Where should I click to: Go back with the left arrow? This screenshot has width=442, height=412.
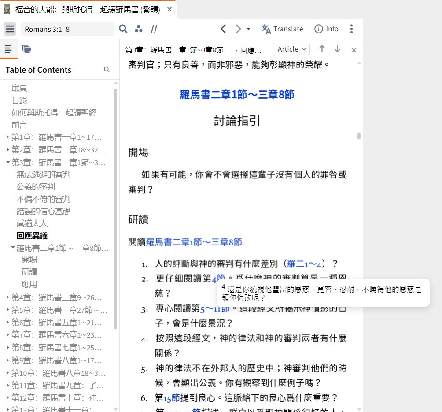(223, 29)
